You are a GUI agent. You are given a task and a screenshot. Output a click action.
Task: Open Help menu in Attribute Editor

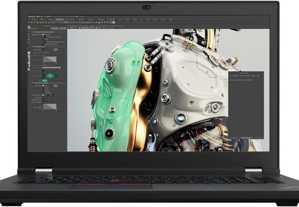pyautogui.click(x=258, y=76)
